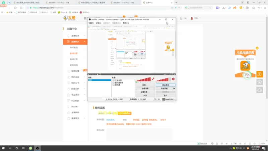
Task: Uncheck the first text source in OBS
Action: click(114, 80)
